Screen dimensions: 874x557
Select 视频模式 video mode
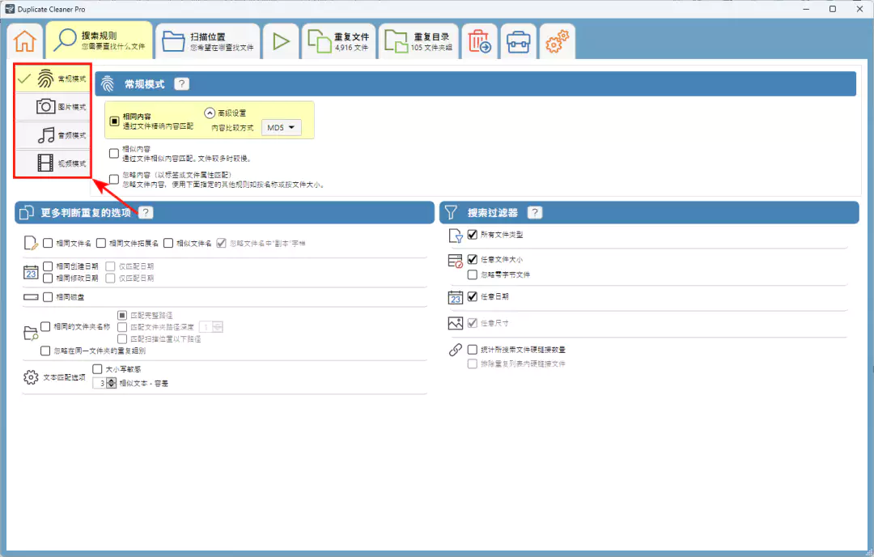click(53, 163)
